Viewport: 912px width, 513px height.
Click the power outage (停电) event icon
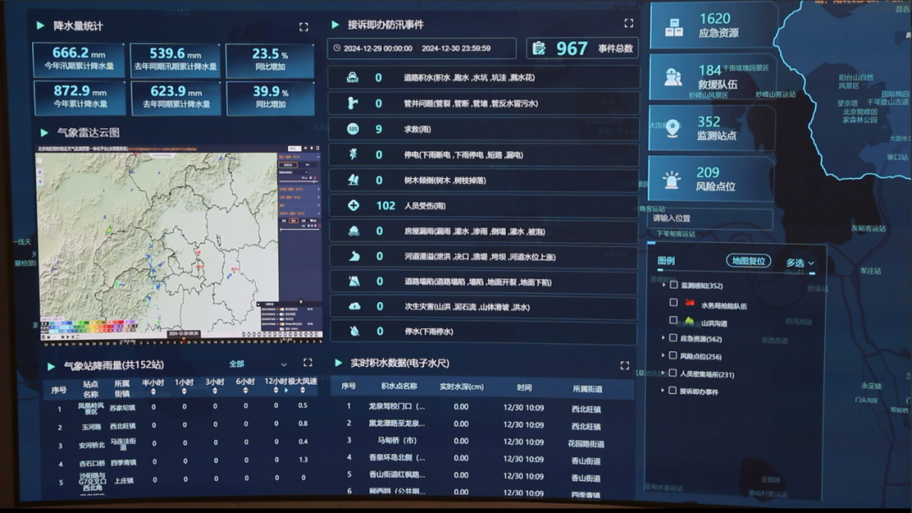point(353,154)
